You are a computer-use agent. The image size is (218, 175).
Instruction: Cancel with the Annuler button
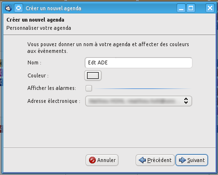102,160
